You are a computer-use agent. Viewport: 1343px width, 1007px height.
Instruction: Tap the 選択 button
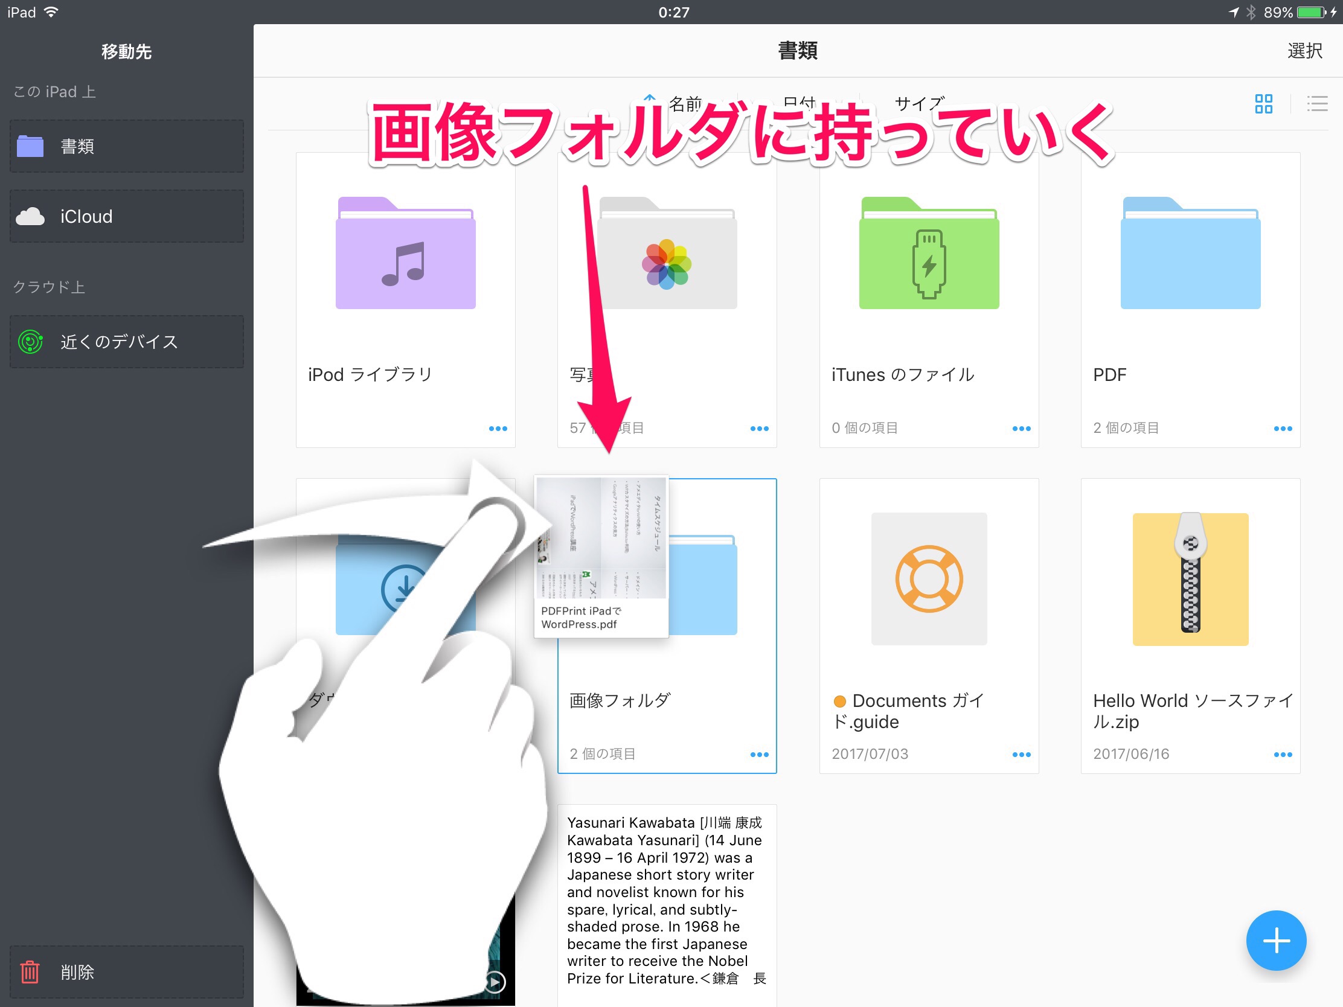click(x=1304, y=51)
